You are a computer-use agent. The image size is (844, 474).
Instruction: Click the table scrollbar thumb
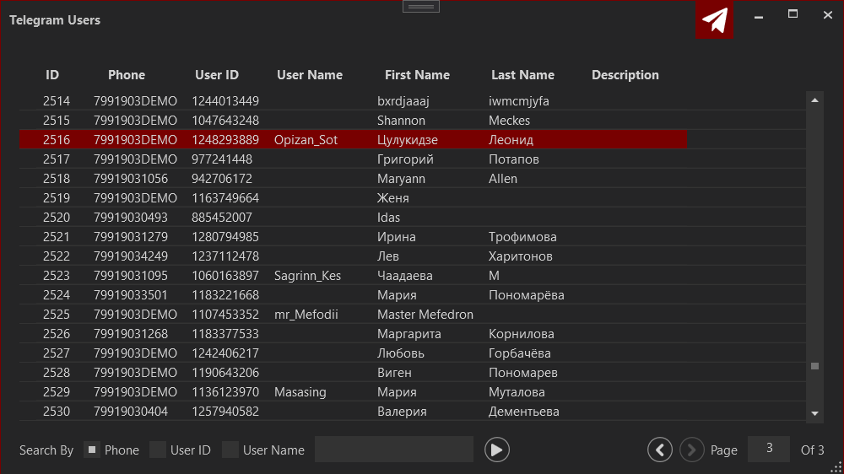click(x=814, y=366)
